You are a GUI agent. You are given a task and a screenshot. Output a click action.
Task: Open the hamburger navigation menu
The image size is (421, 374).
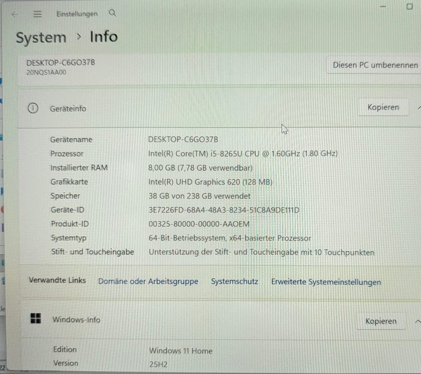click(x=37, y=14)
